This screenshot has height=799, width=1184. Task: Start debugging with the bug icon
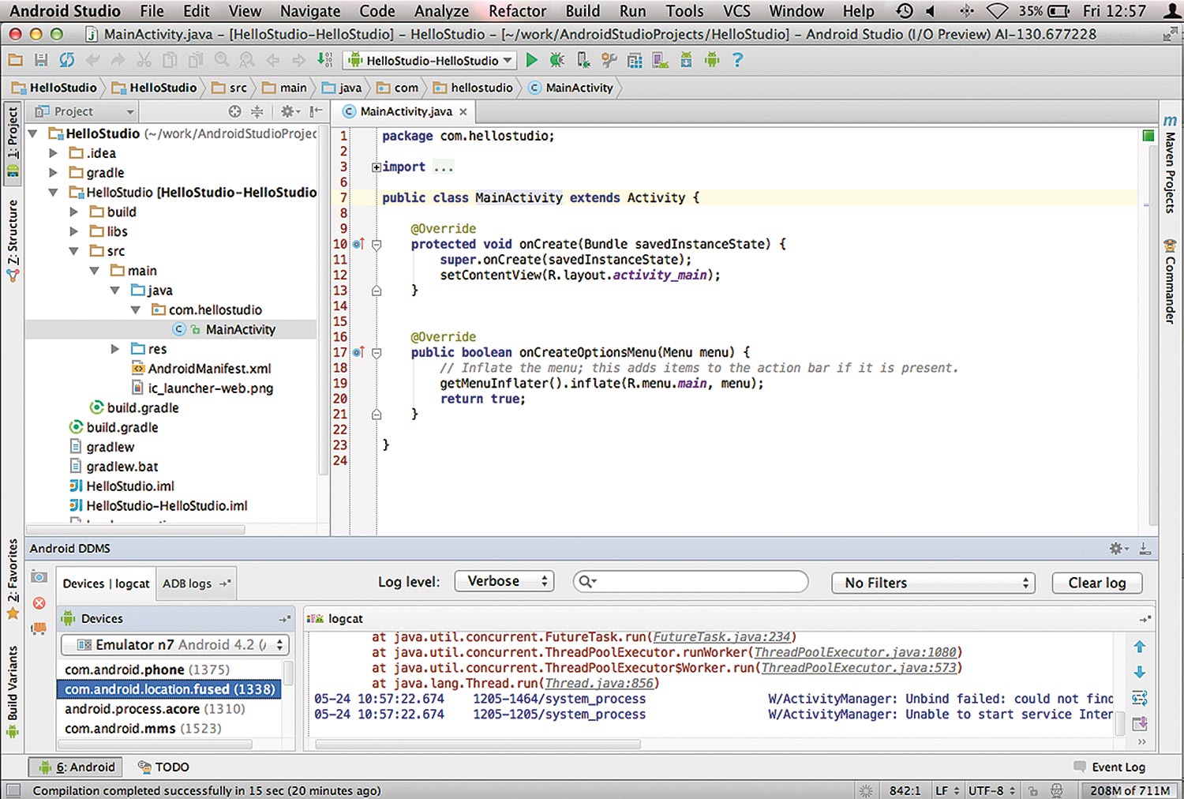[x=557, y=60]
